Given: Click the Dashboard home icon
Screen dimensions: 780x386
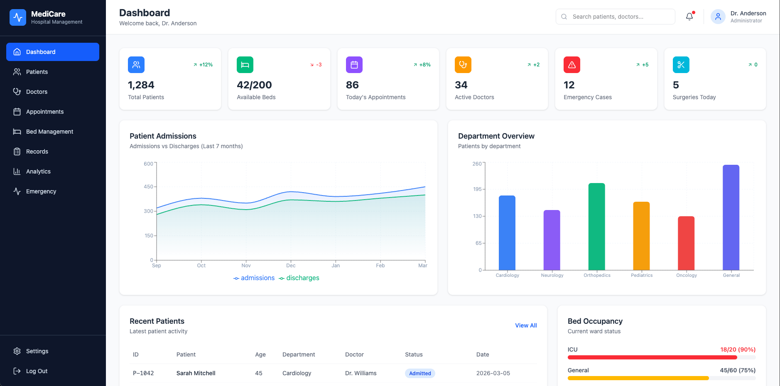Looking at the screenshot, I should [17, 52].
